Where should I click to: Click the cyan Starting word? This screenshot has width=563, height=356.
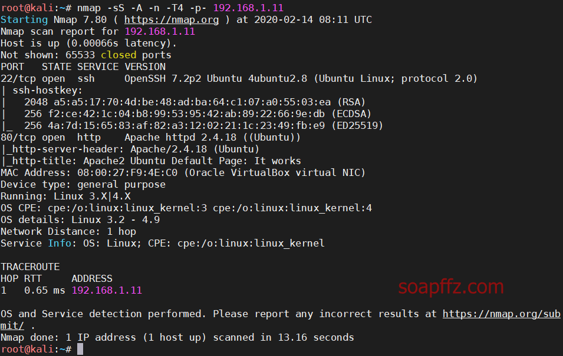click(x=24, y=20)
